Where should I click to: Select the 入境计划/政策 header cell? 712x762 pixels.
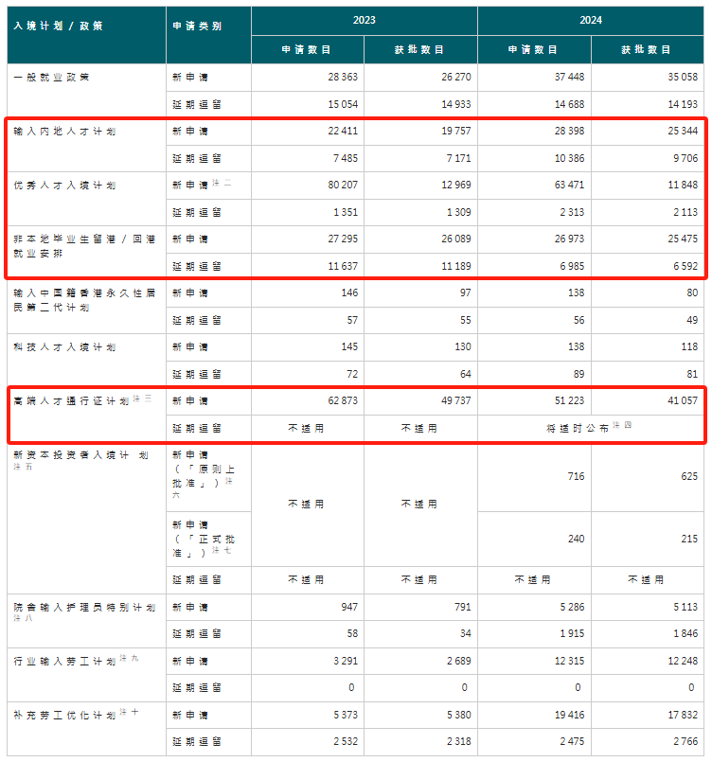coord(59,27)
